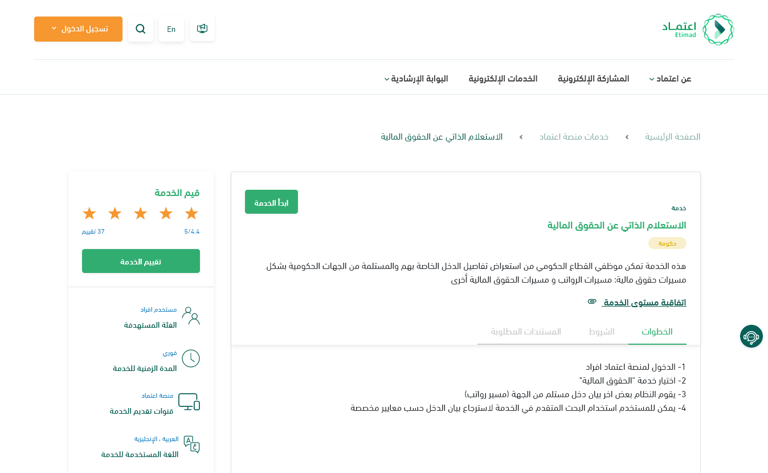Click the clock service duration icon

point(190,358)
